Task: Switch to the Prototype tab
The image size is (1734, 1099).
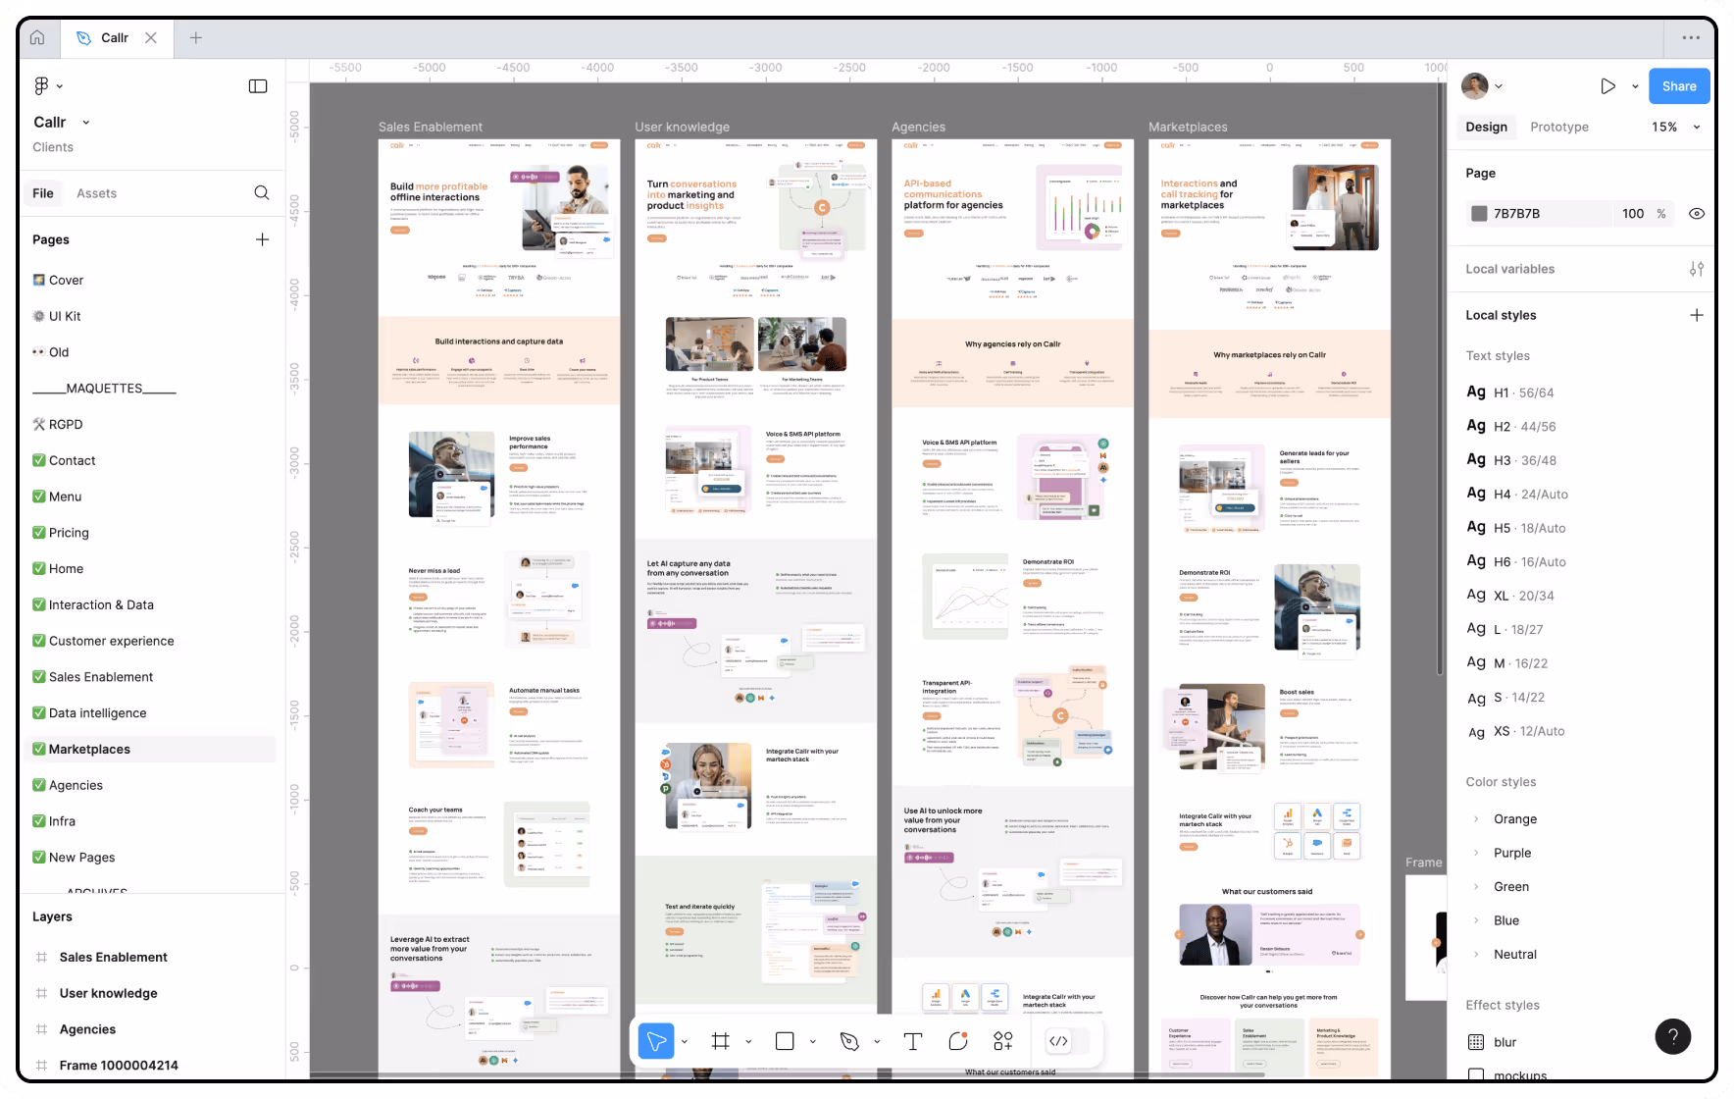Action: pos(1558,127)
